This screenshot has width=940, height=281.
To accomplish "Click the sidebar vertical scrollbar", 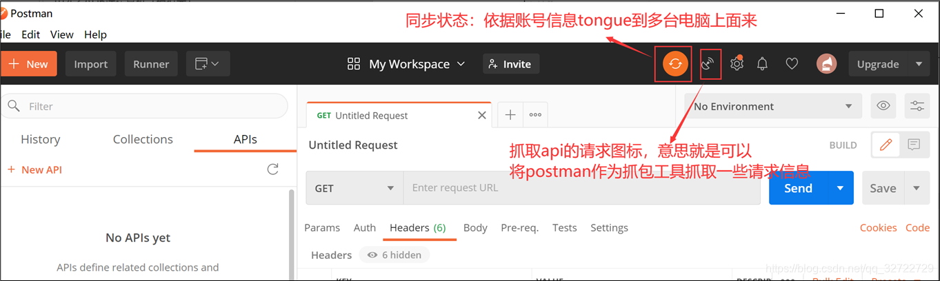I will click(x=292, y=234).
